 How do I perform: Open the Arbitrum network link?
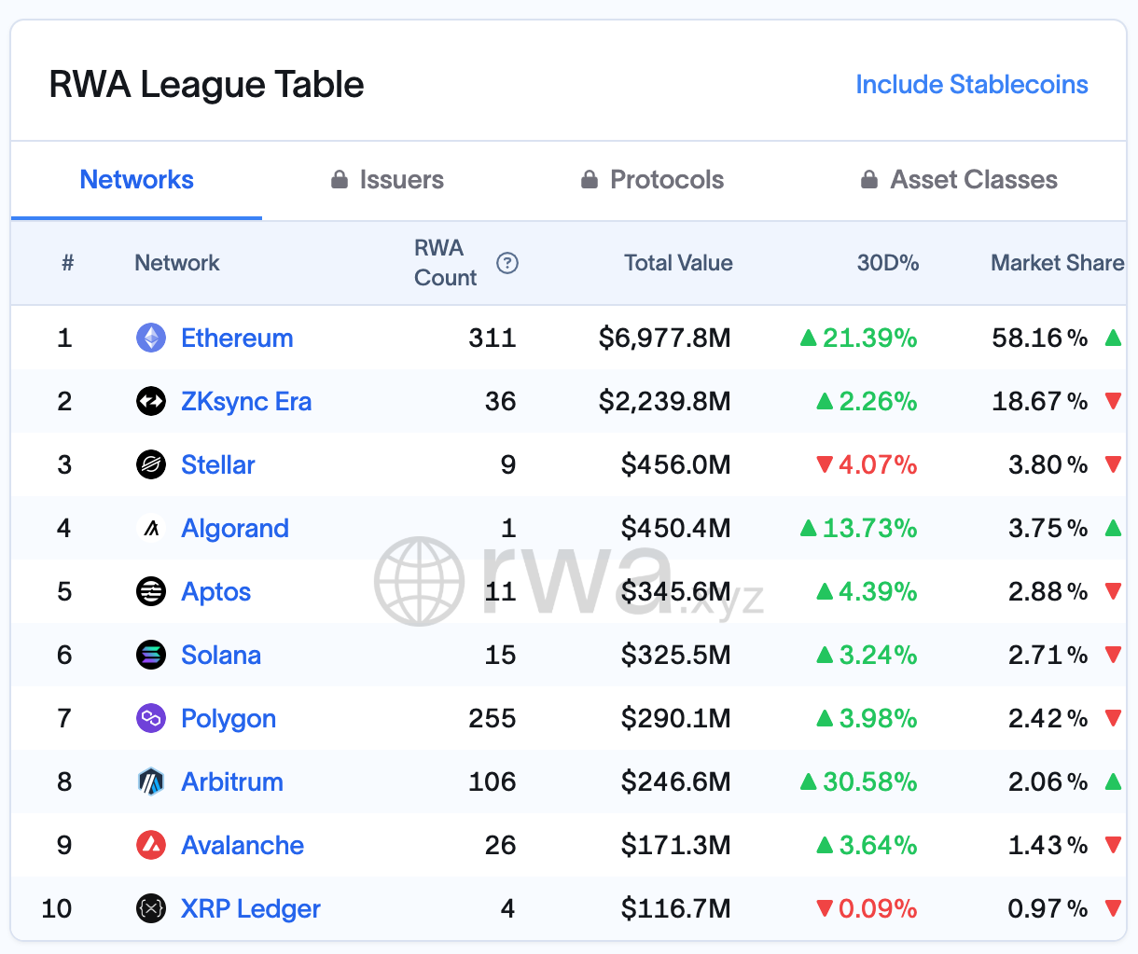(x=232, y=781)
